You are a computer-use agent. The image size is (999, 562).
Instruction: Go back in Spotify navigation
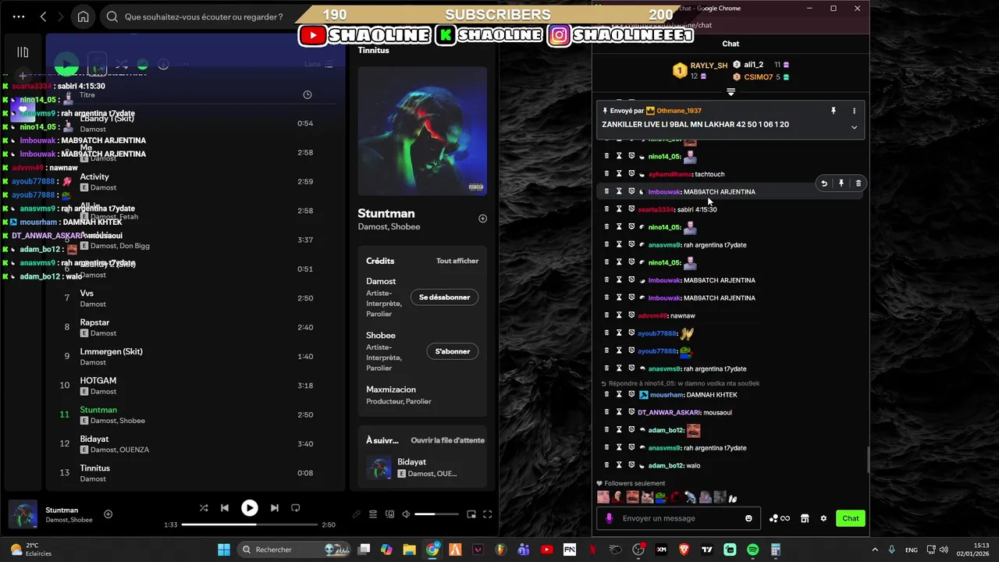click(x=44, y=16)
